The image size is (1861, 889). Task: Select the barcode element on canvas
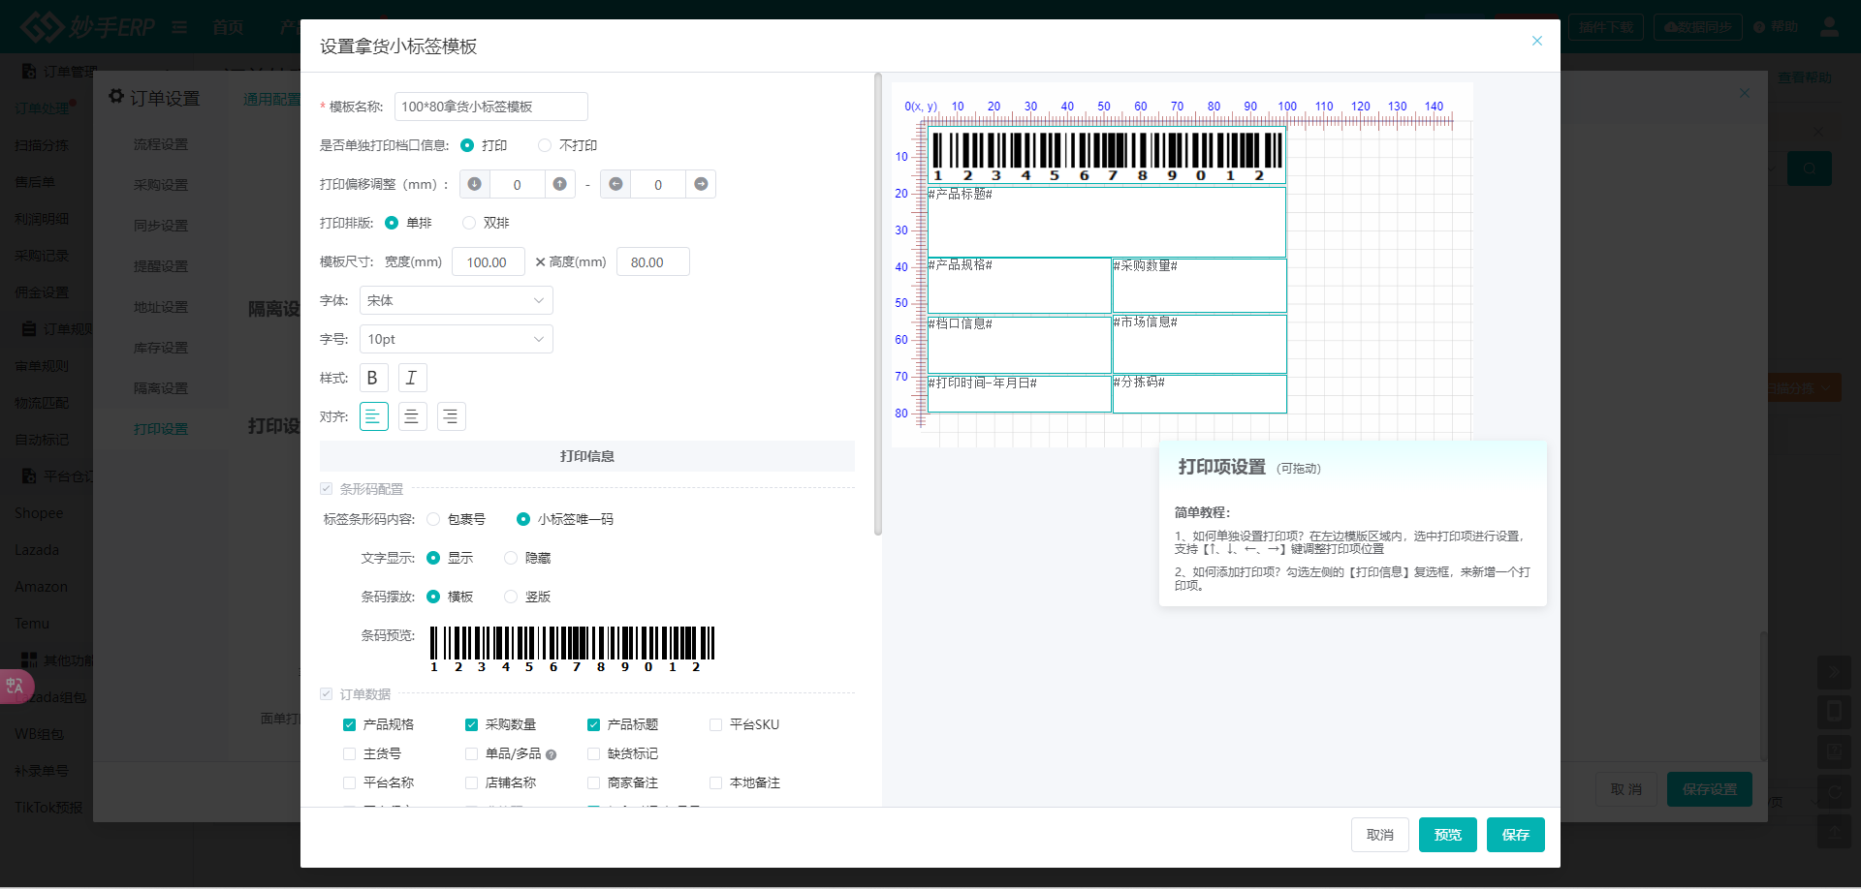pyautogui.click(x=1107, y=156)
